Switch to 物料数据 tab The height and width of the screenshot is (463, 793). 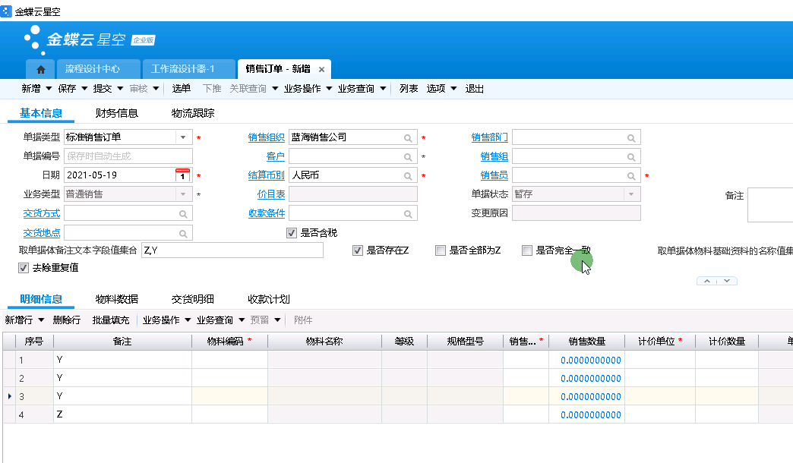coord(117,299)
